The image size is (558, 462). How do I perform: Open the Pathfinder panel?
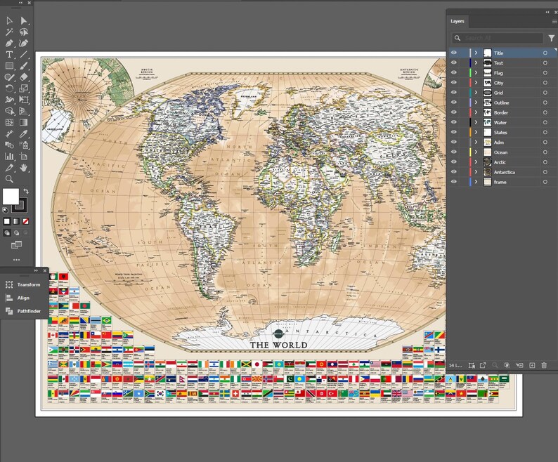click(23, 311)
